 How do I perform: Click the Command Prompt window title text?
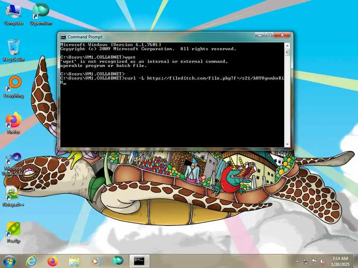85,37
